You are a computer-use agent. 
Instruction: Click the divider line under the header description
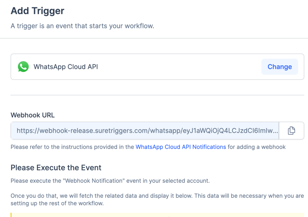pyautogui.click(x=154, y=38)
